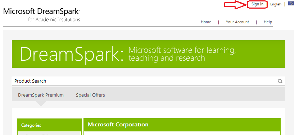299x135 pixels.
Task: Select the first partially visible category item
Action: pyautogui.click(x=49, y=134)
